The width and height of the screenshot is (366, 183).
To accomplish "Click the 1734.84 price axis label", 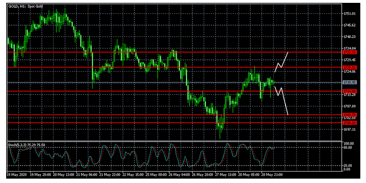I will 349,48.
